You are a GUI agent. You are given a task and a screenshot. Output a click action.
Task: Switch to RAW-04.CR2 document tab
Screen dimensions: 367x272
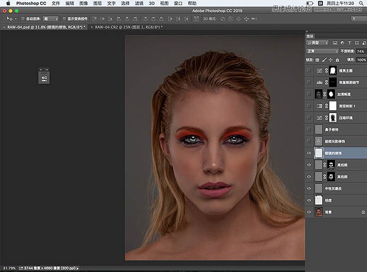point(128,27)
